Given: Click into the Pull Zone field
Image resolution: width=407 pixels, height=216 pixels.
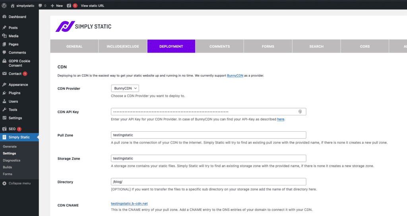Looking at the screenshot, I should pos(208,135).
